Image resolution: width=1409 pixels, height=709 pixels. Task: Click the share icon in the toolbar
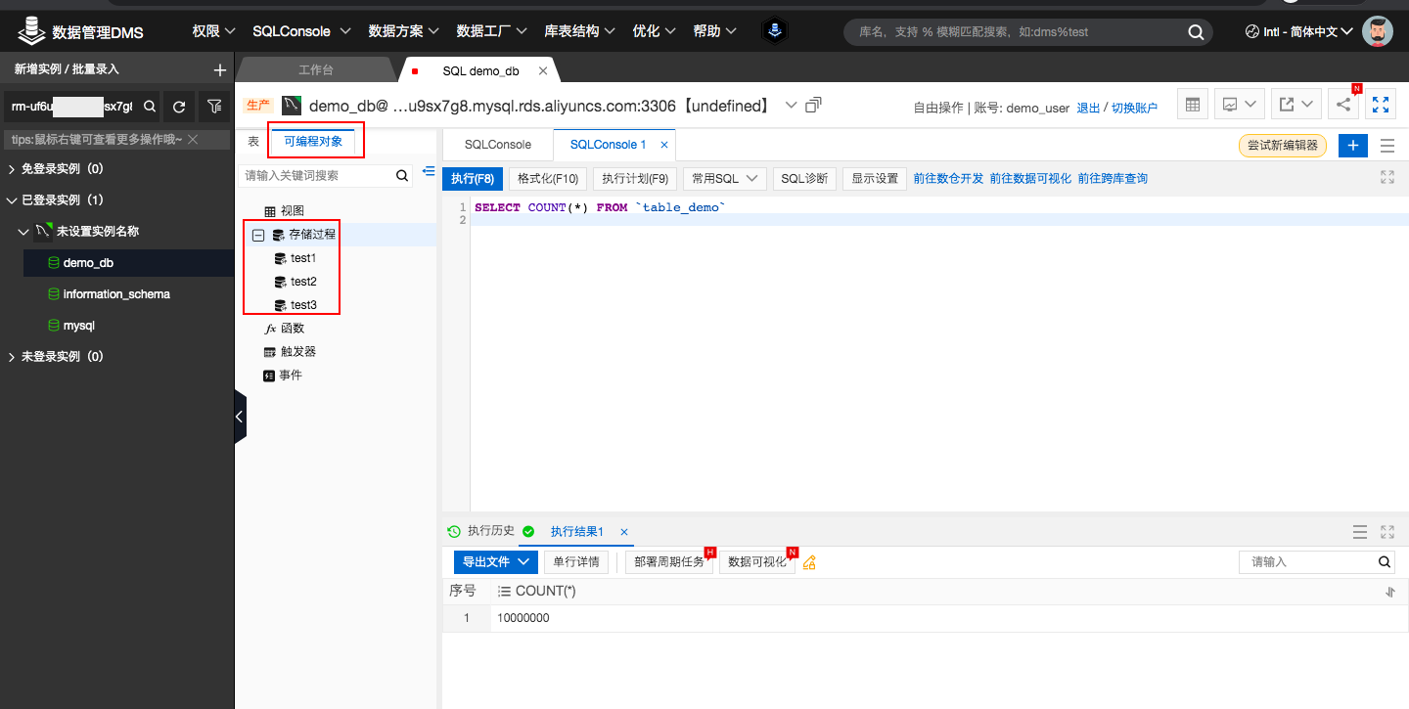1342,104
